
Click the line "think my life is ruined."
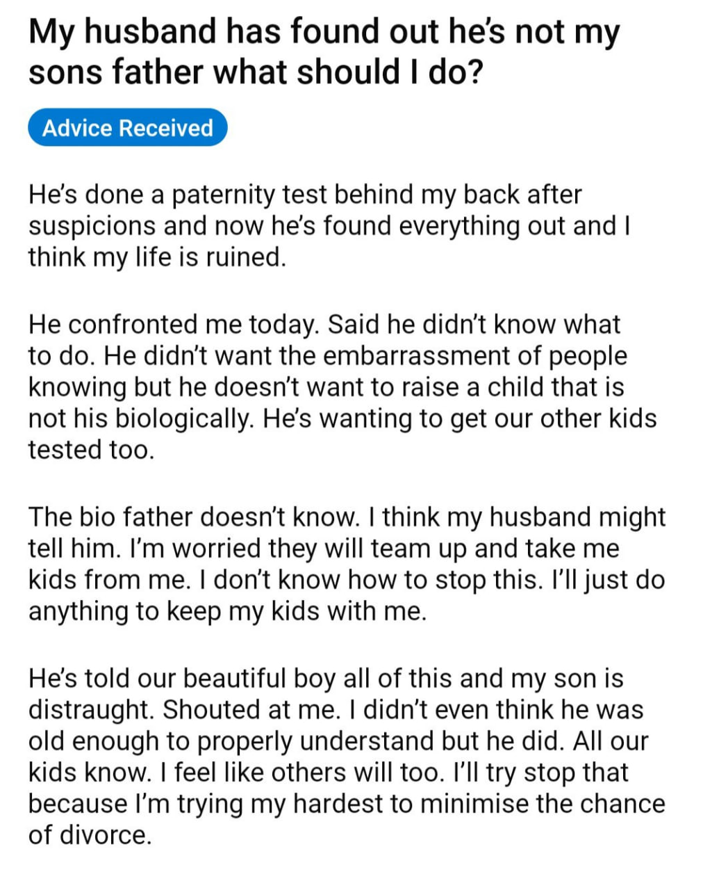[x=157, y=257]
